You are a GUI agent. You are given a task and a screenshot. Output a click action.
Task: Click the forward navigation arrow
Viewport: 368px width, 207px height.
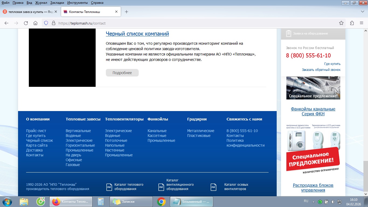click(16, 23)
